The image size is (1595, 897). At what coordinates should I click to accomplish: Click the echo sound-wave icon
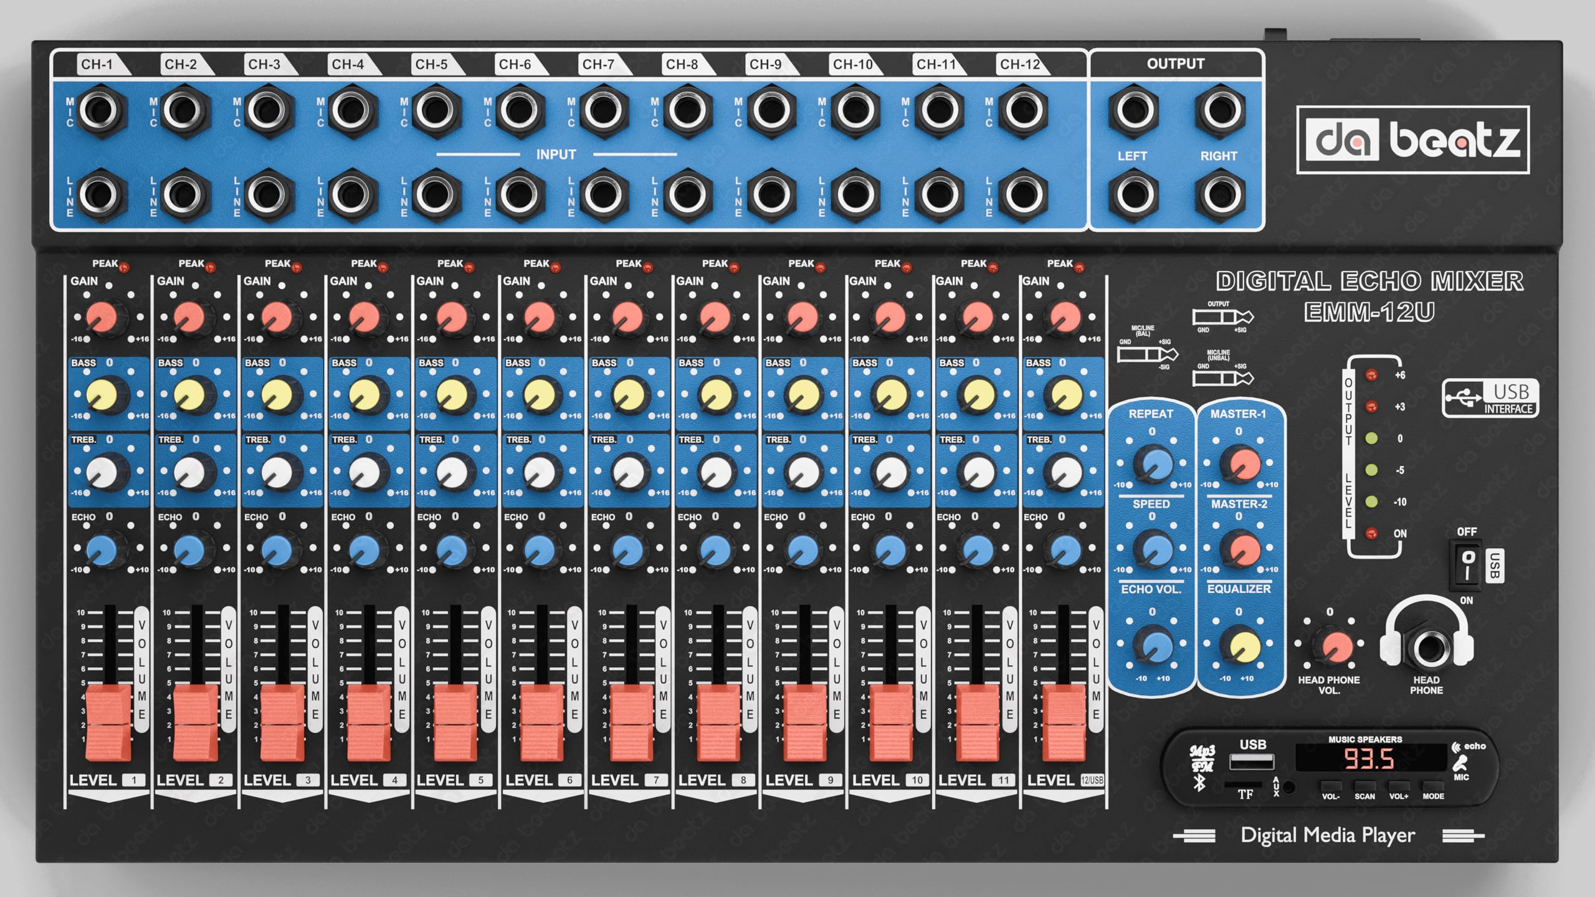point(1456,746)
